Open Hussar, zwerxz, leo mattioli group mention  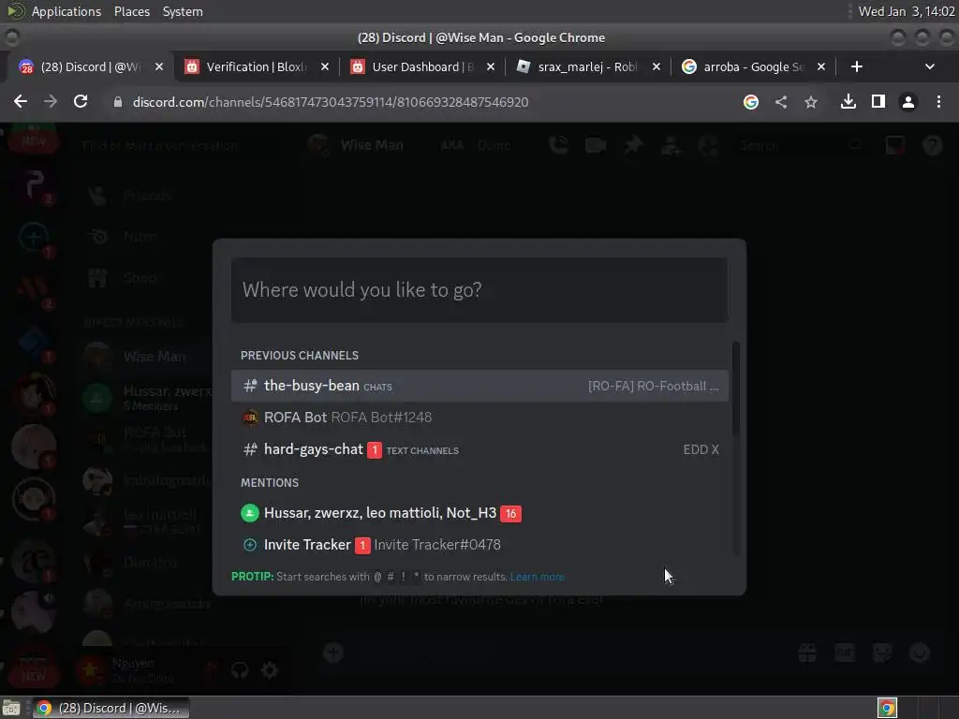pyautogui.click(x=479, y=513)
